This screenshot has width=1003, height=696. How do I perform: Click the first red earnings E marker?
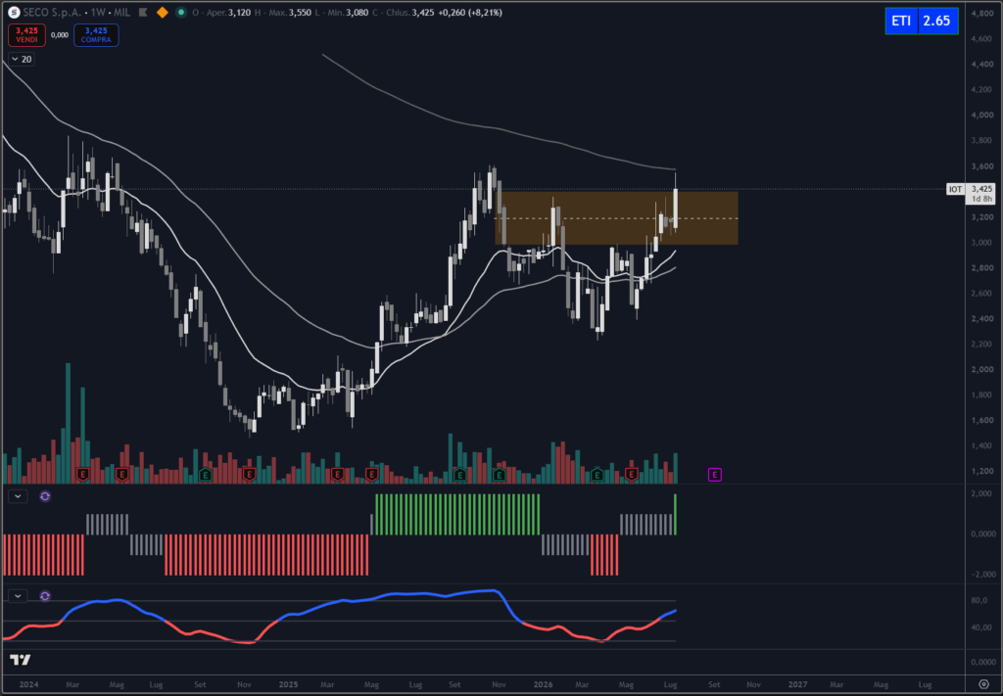pos(82,474)
